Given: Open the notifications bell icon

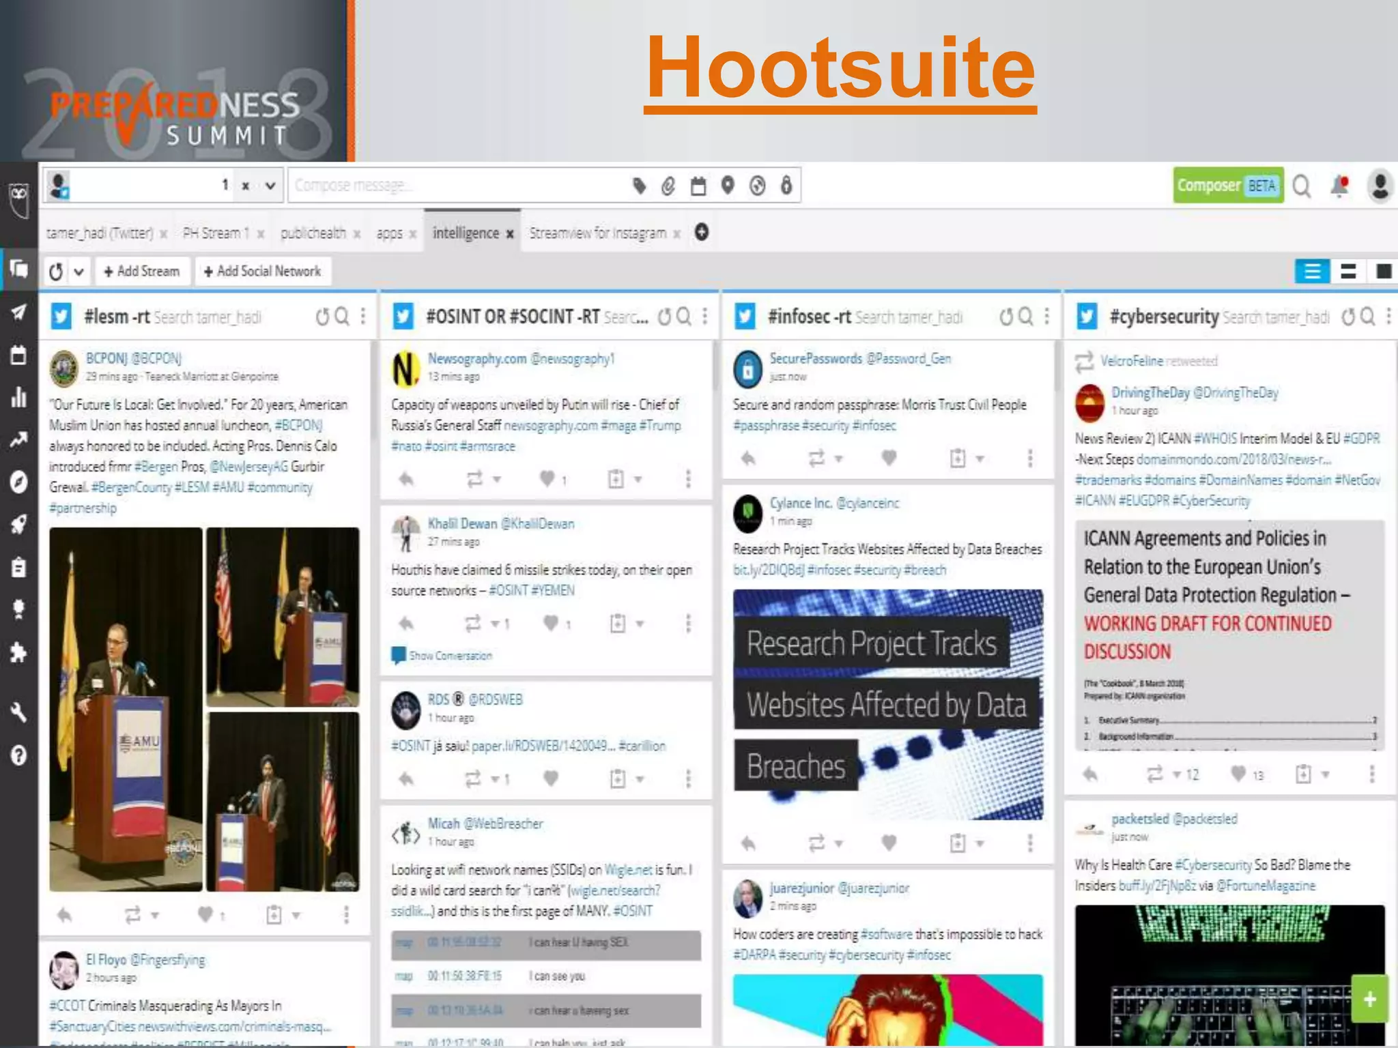Looking at the screenshot, I should (x=1340, y=186).
